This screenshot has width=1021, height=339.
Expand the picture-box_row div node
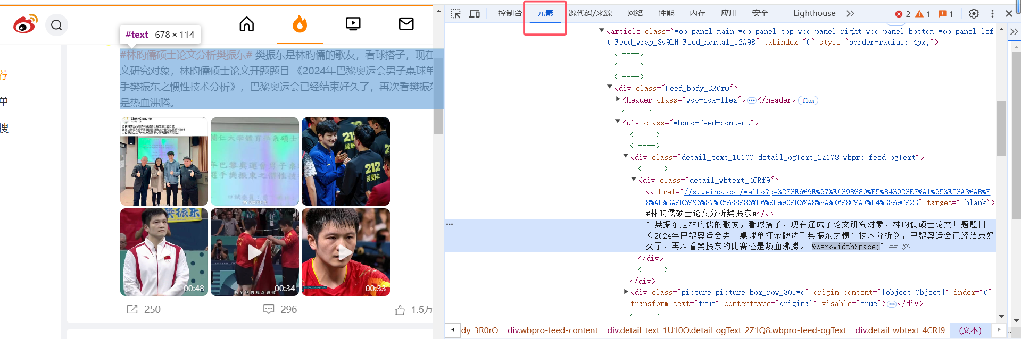pos(626,292)
